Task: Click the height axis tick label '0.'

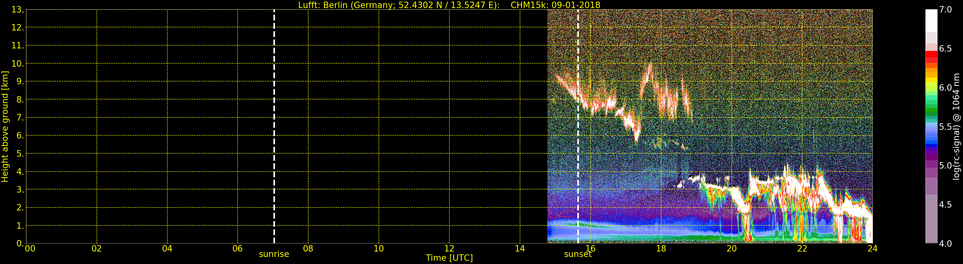Action: click(x=20, y=243)
